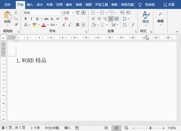Viewport: 181px width, 131px height.
Task: Click language 中文(中国) in status bar
Action: 52,128
